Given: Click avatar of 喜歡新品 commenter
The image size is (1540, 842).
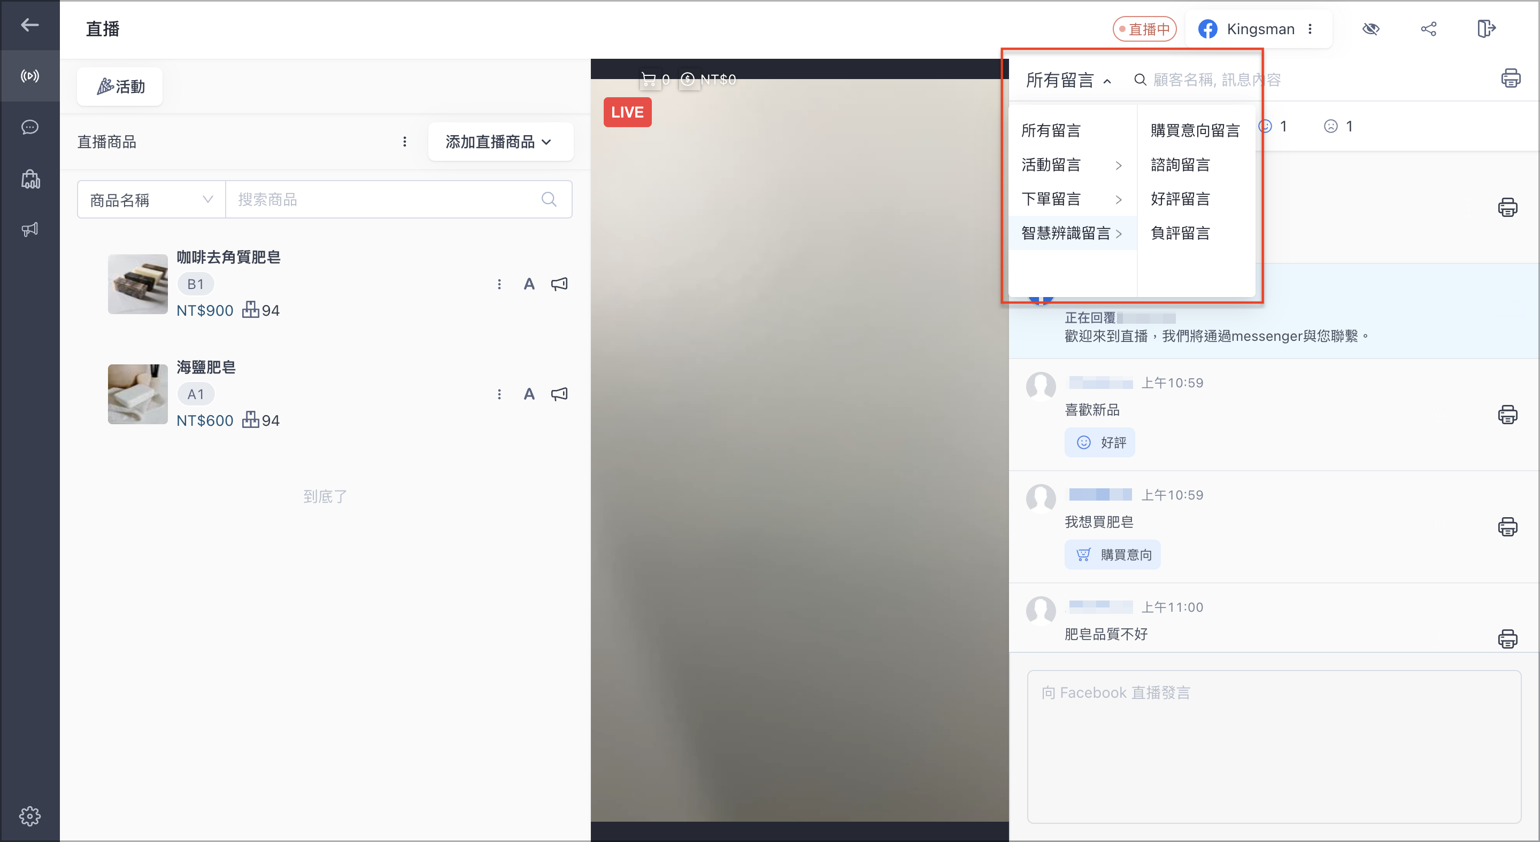Looking at the screenshot, I should (x=1041, y=386).
